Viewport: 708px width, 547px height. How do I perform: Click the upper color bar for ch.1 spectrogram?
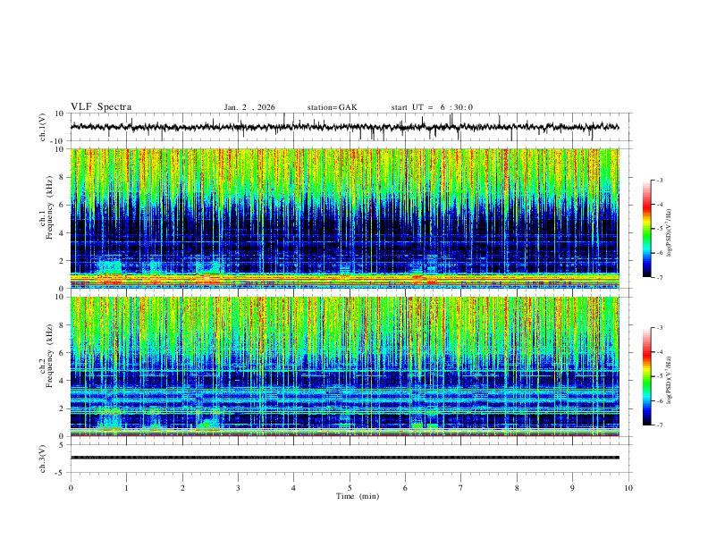(x=647, y=229)
